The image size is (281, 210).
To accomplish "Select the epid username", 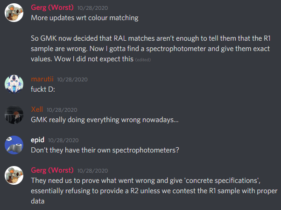I will pos(37,140).
